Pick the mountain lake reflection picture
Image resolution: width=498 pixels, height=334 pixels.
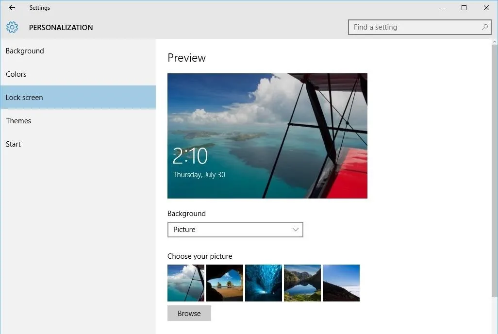(x=302, y=283)
